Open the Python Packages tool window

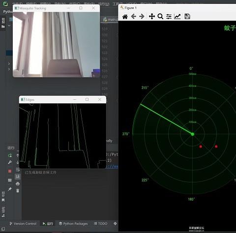[x=73, y=224]
